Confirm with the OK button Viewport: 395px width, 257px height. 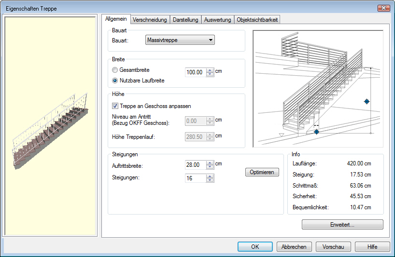pos(255,247)
